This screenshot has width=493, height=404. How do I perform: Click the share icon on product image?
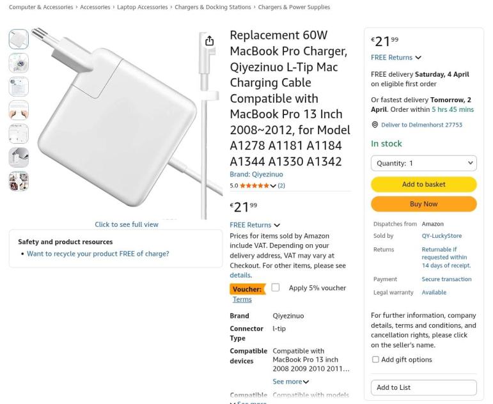click(x=209, y=41)
